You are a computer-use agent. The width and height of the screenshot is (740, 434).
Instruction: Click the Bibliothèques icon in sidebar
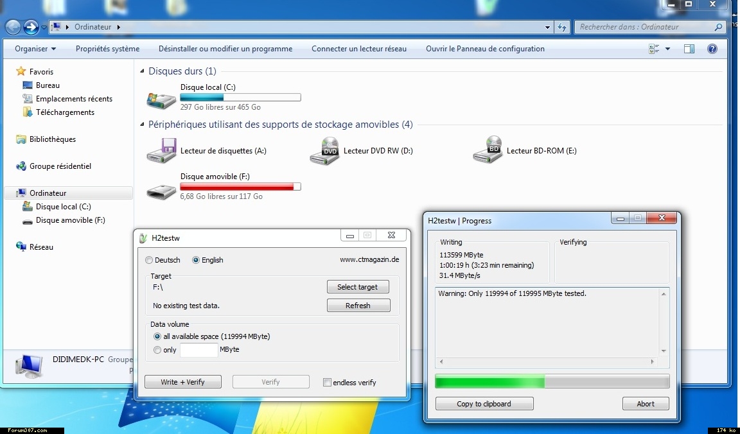click(x=21, y=139)
